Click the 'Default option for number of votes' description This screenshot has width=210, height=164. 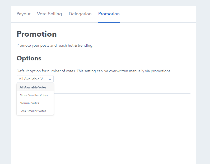(x=94, y=71)
